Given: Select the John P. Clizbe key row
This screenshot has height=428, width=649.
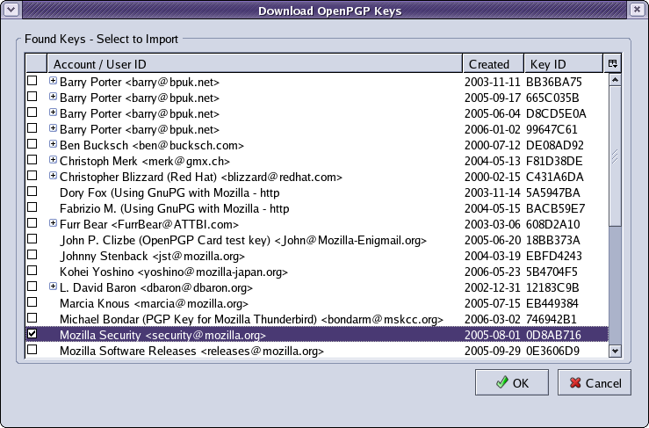Looking at the screenshot, I should coord(317,240).
